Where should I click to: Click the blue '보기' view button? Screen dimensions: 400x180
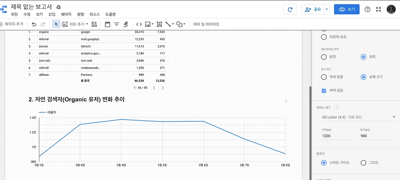pyautogui.click(x=347, y=9)
